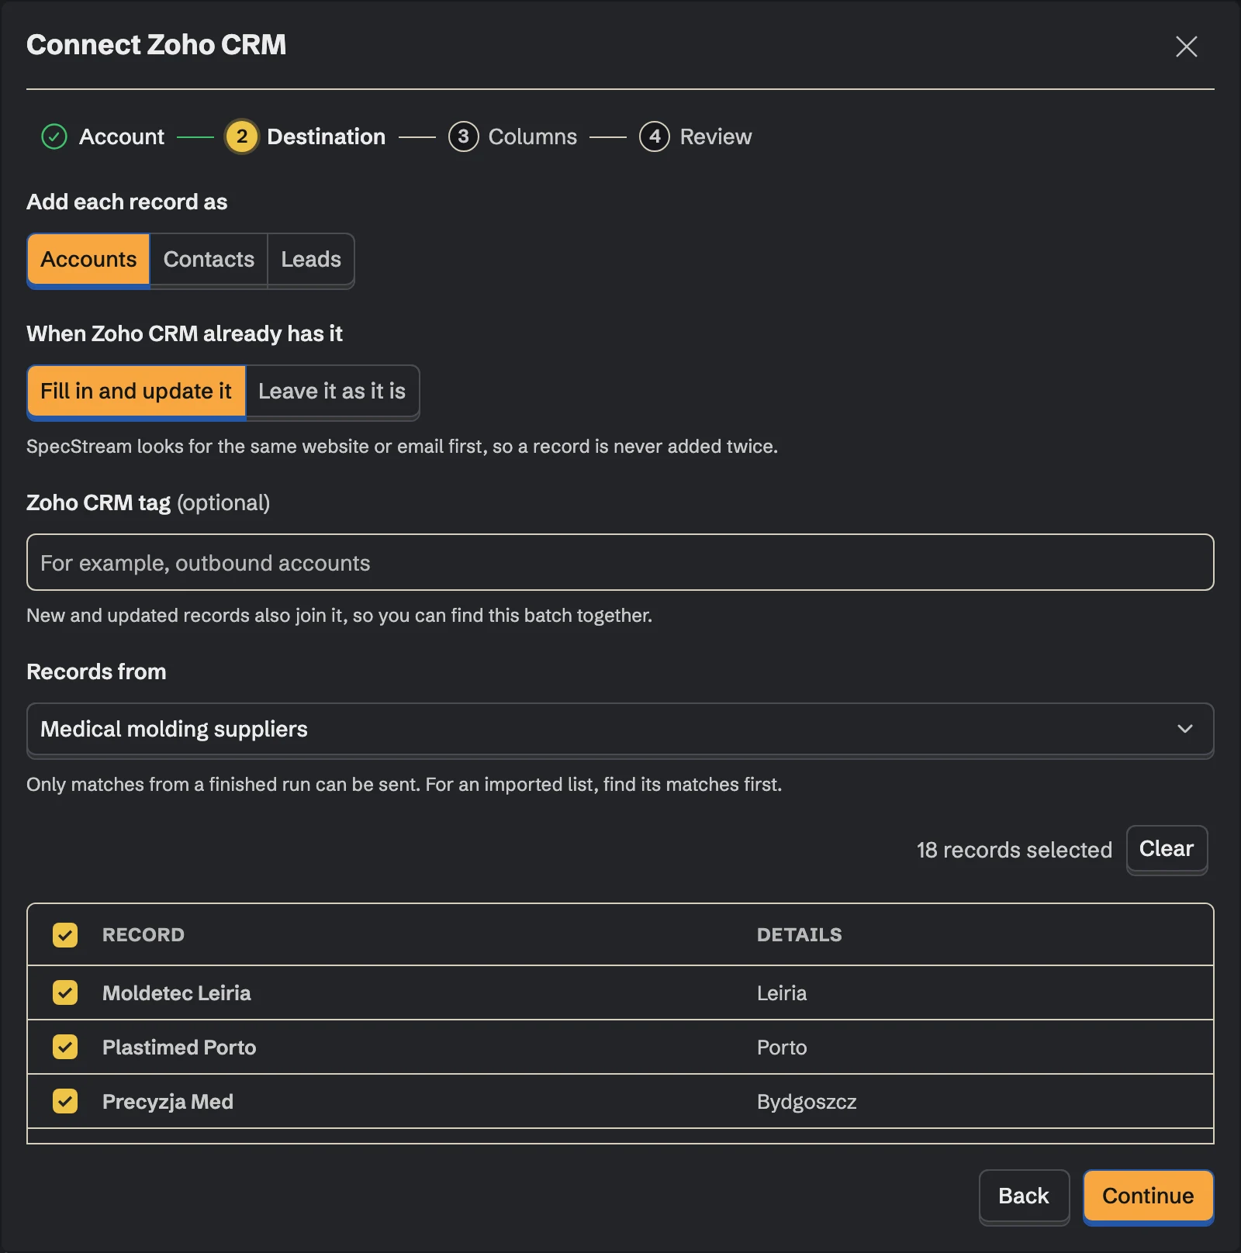
Task: Focus the Zoho CRM tag input field
Action: coord(620,562)
